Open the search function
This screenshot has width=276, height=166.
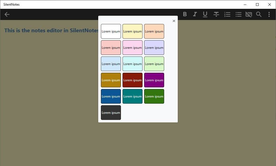[259, 14]
